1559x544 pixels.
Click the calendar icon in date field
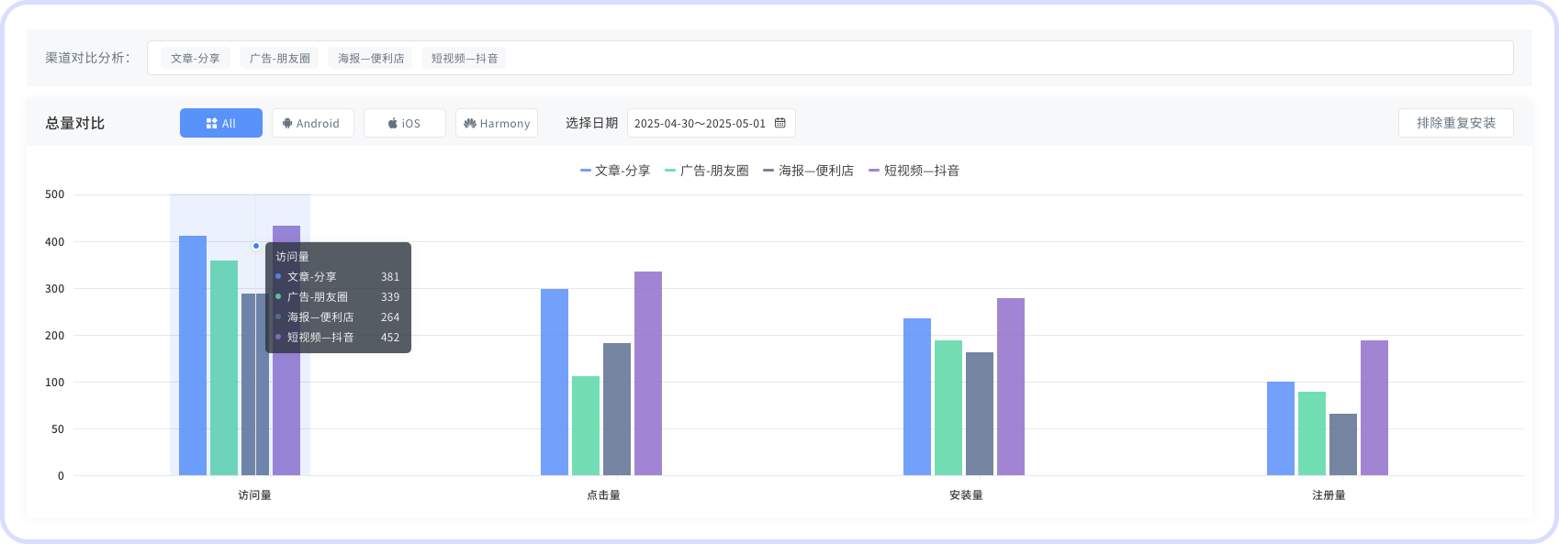[x=780, y=123]
